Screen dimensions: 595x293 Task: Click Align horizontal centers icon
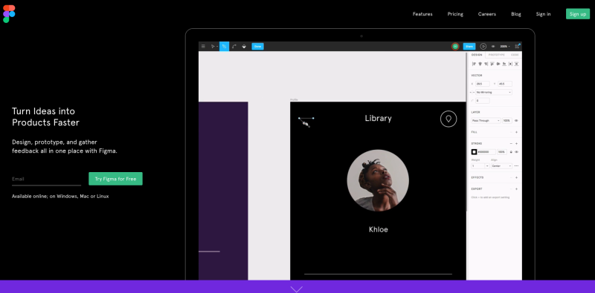[480, 64]
